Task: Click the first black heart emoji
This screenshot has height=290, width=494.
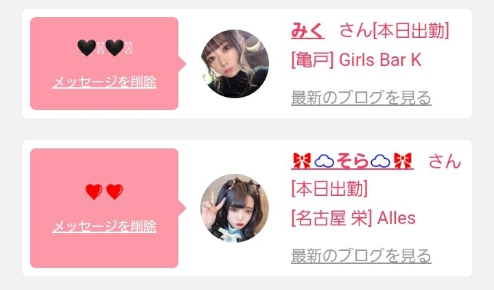Action: coord(86,48)
